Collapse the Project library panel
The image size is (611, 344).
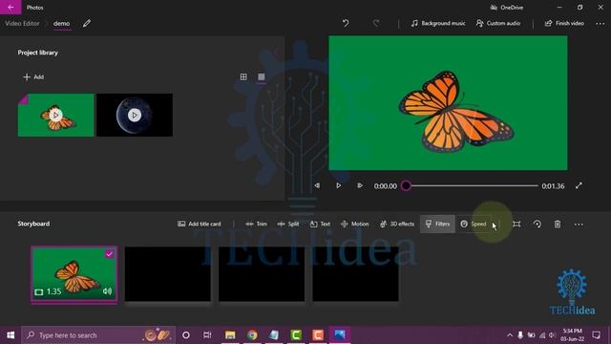(275, 52)
